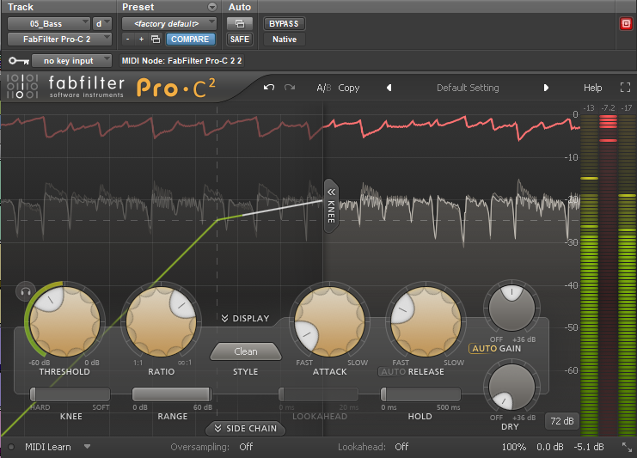Click the RATIO knob

point(162,321)
